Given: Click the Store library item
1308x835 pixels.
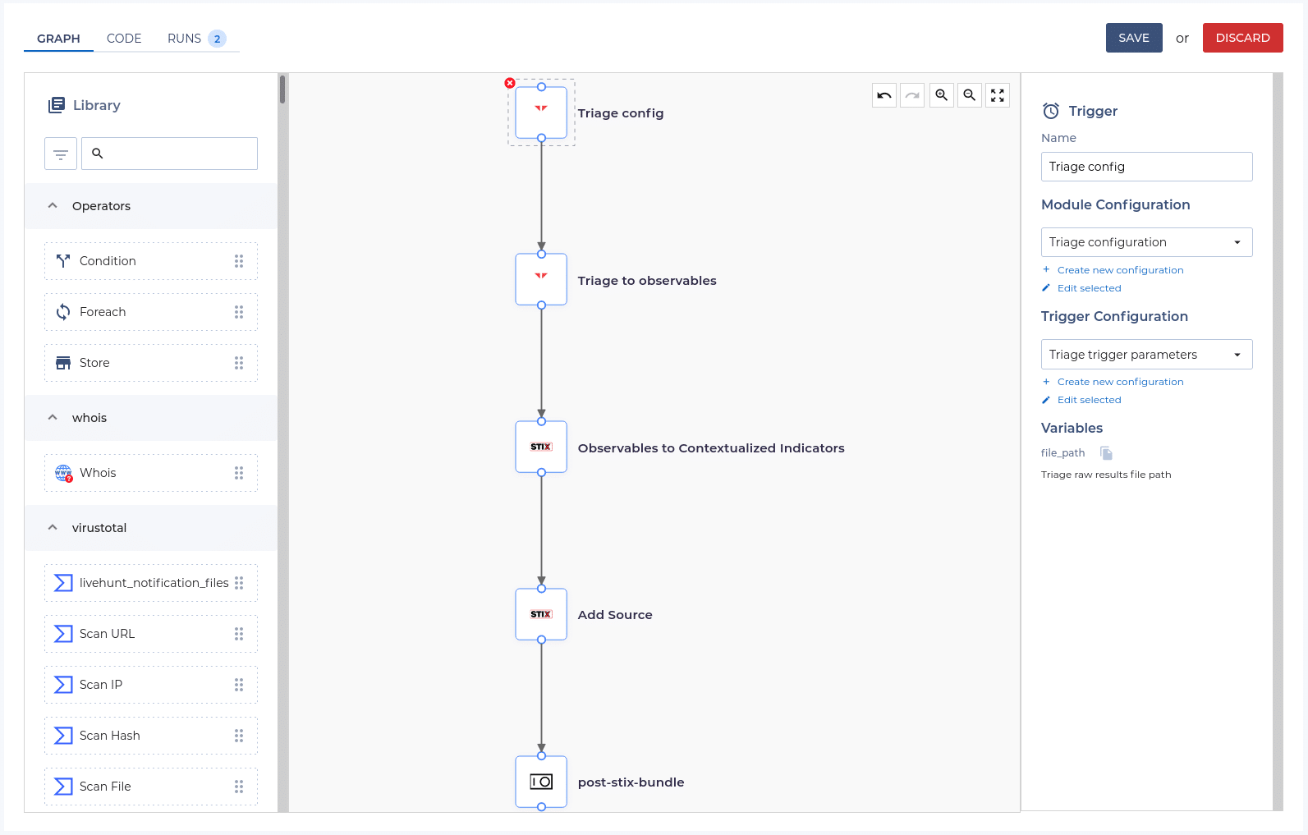Looking at the screenshot, I should pos(151,363).
